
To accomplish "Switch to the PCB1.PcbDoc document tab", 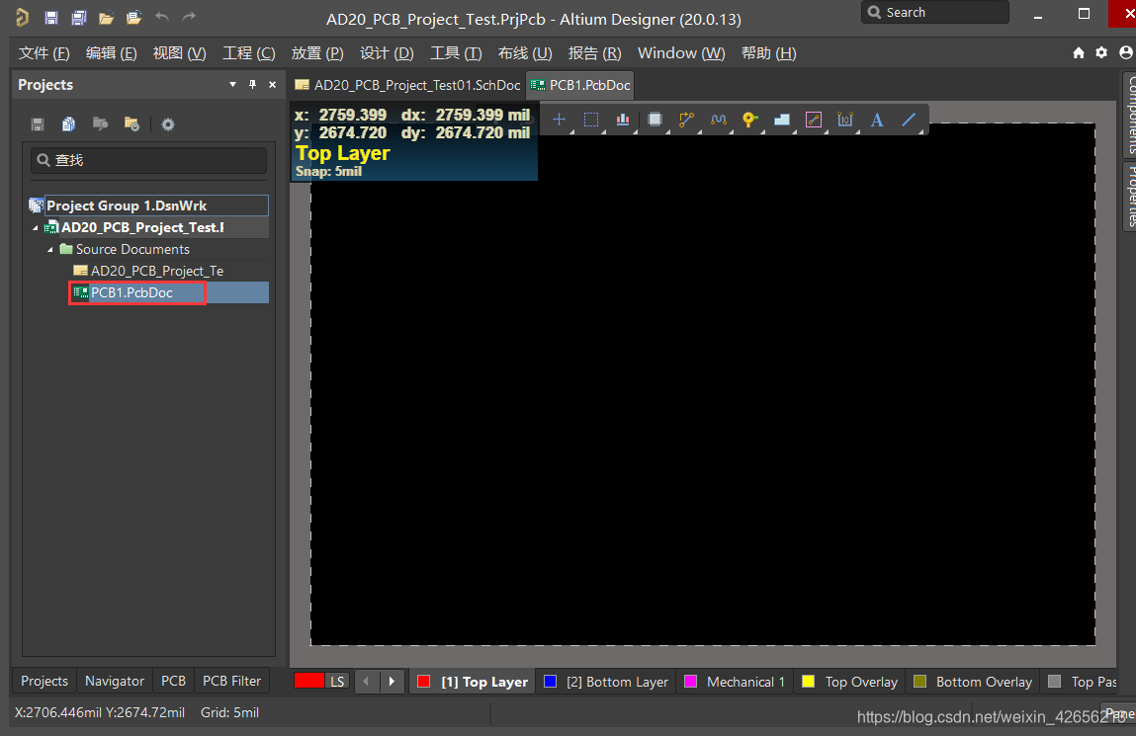I will pyautogui.click(x=580, y=85).
